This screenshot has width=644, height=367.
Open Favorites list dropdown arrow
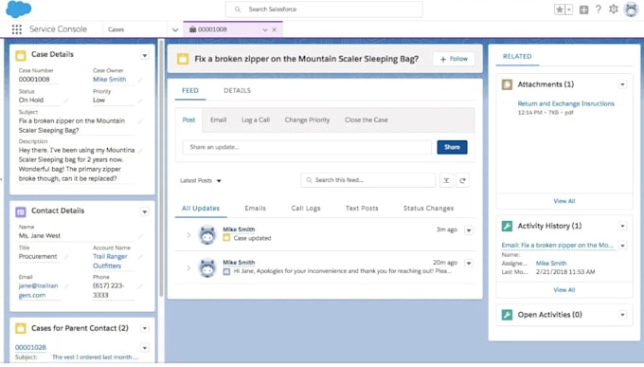pos(569,9)
